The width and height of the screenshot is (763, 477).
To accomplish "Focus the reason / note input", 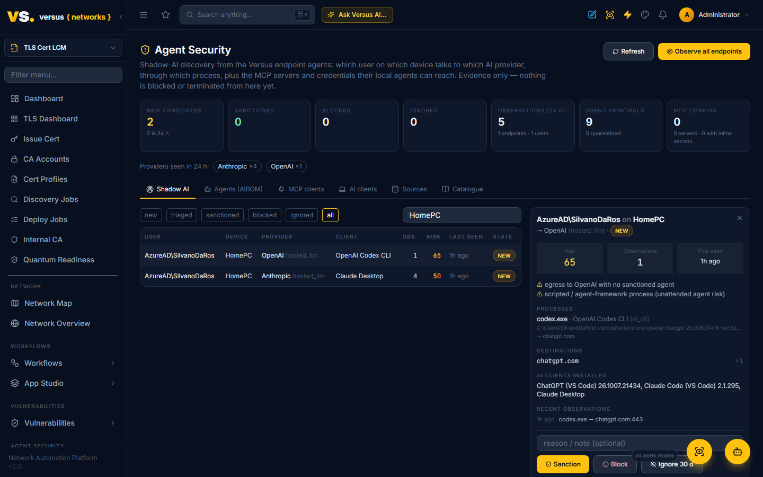I will (640, 443).
